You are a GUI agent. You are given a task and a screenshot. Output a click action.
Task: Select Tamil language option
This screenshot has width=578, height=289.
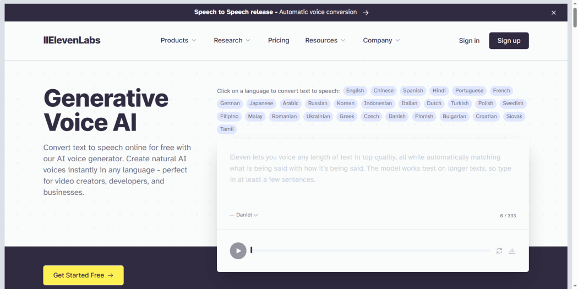pyautogui.click(x=227, y=129)
